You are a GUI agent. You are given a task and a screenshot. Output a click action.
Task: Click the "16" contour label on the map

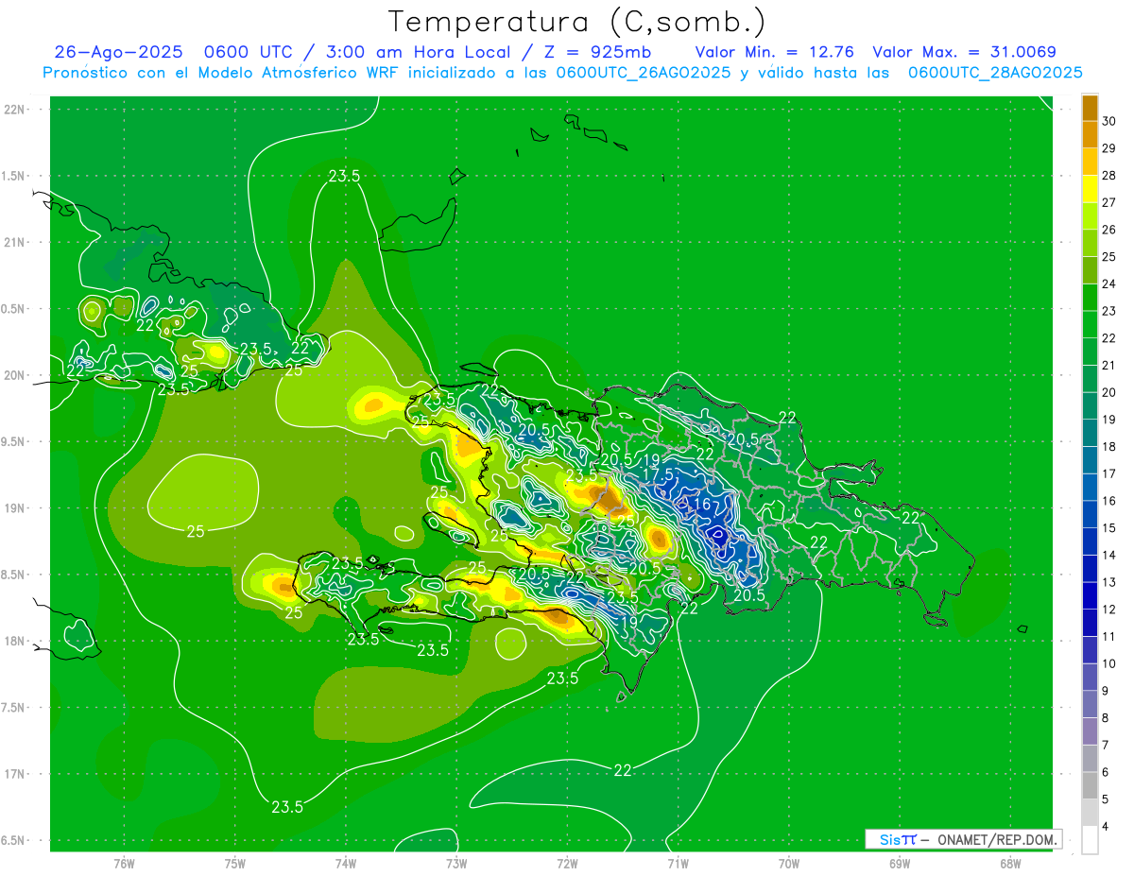tap(700, 506)
